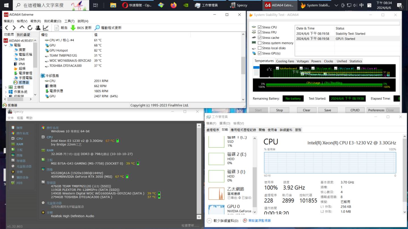Switch to Statistics tab
The height and width of the screenshot is (229, 408).
[x=356, y=61]
